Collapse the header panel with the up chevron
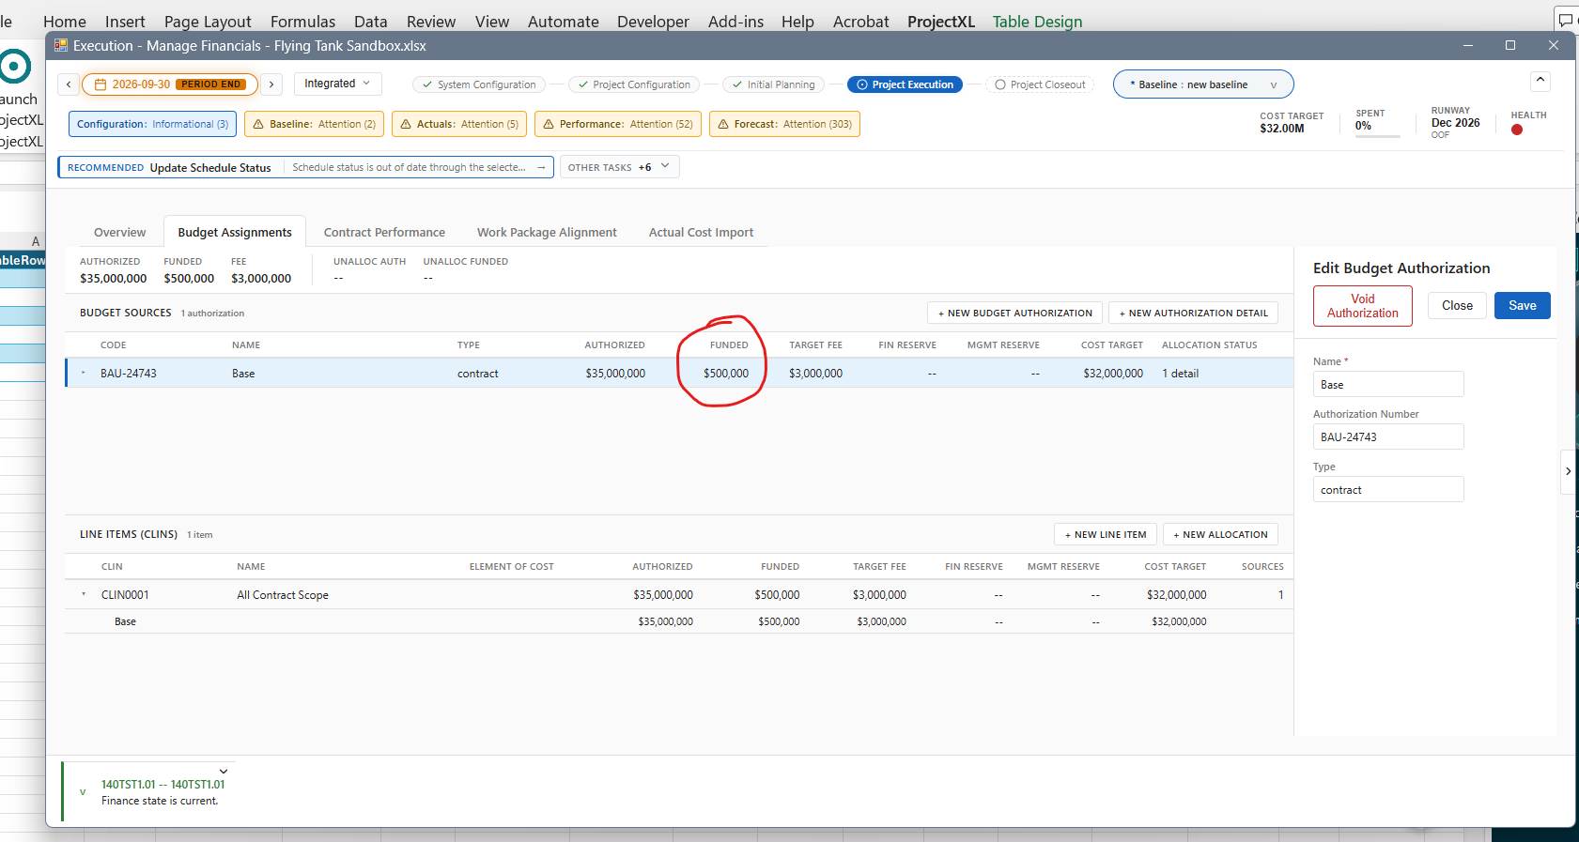Image resolution: width=1579 pixels, height=842 pixels. pyautogui.click(x=1540, y=82)
